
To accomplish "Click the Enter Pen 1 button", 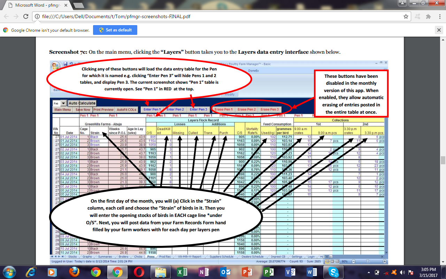I will (x=152, y=110).
